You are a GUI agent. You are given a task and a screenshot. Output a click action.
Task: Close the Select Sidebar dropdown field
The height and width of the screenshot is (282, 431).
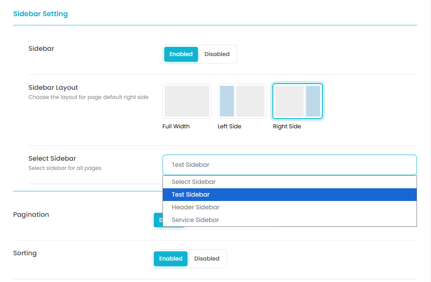point(290,165)
